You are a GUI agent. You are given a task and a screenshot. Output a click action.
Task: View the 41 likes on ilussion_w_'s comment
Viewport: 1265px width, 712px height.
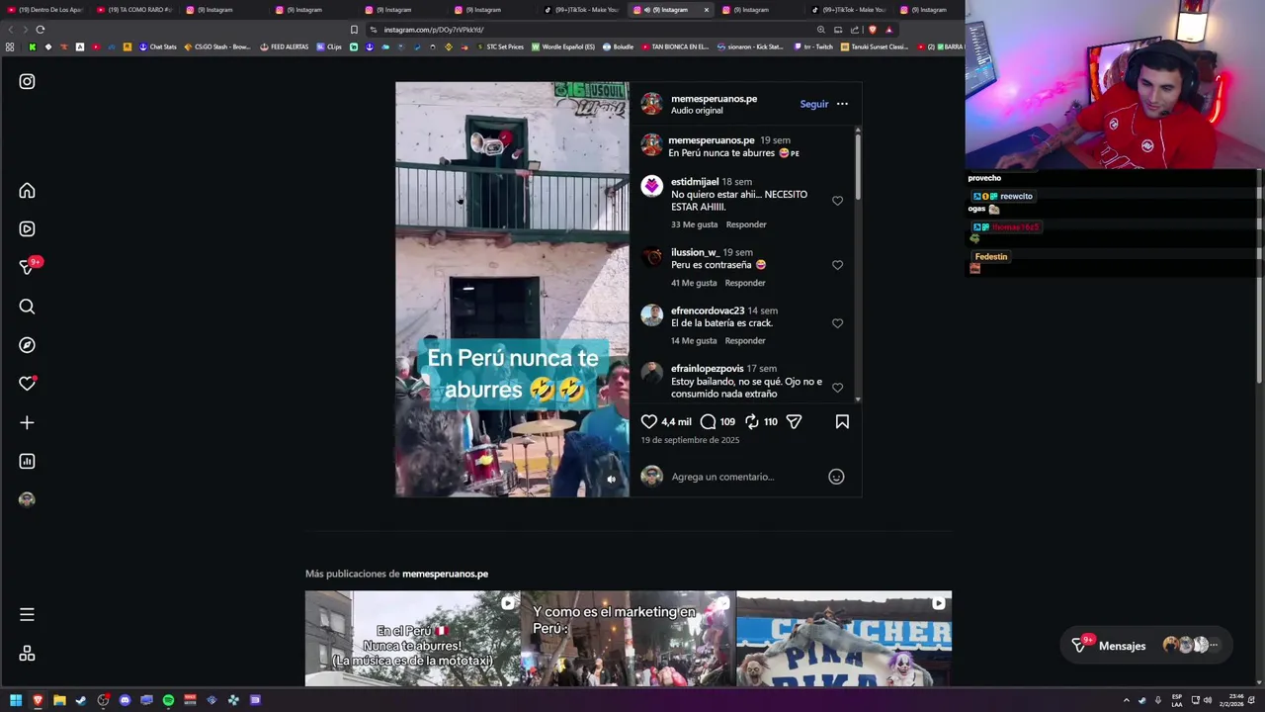[694, 283]
